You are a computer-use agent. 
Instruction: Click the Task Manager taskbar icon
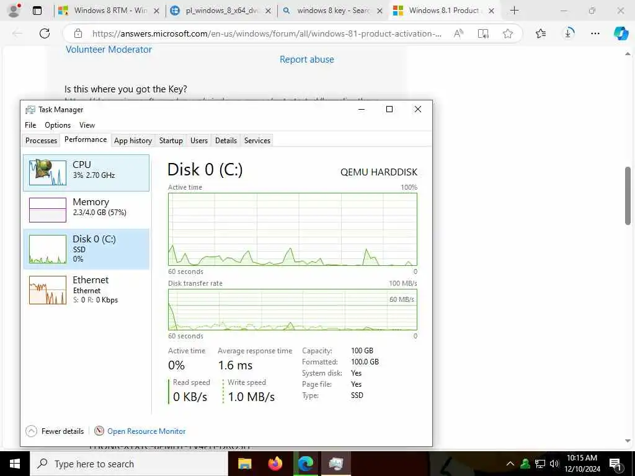[x=336, y=464]
